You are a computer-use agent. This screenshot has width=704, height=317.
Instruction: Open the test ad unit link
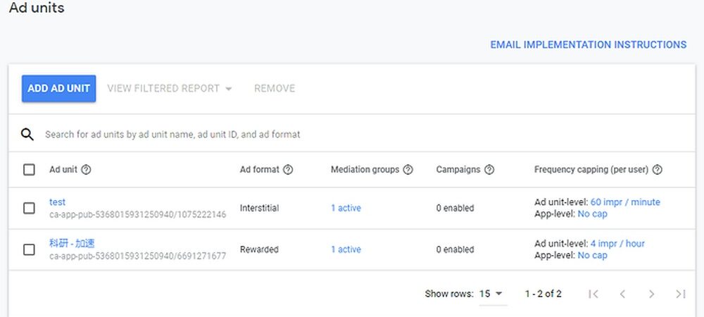pos(57,202)
